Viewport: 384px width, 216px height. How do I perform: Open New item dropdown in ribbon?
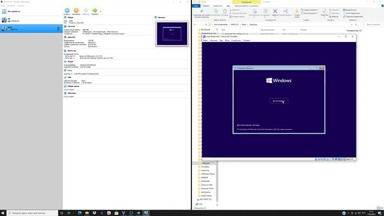tap(310, 10)
